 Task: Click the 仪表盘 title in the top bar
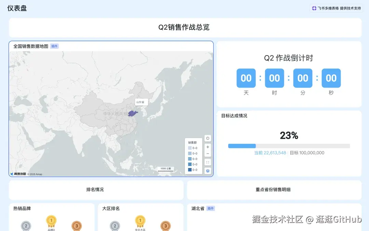(16, 8)
